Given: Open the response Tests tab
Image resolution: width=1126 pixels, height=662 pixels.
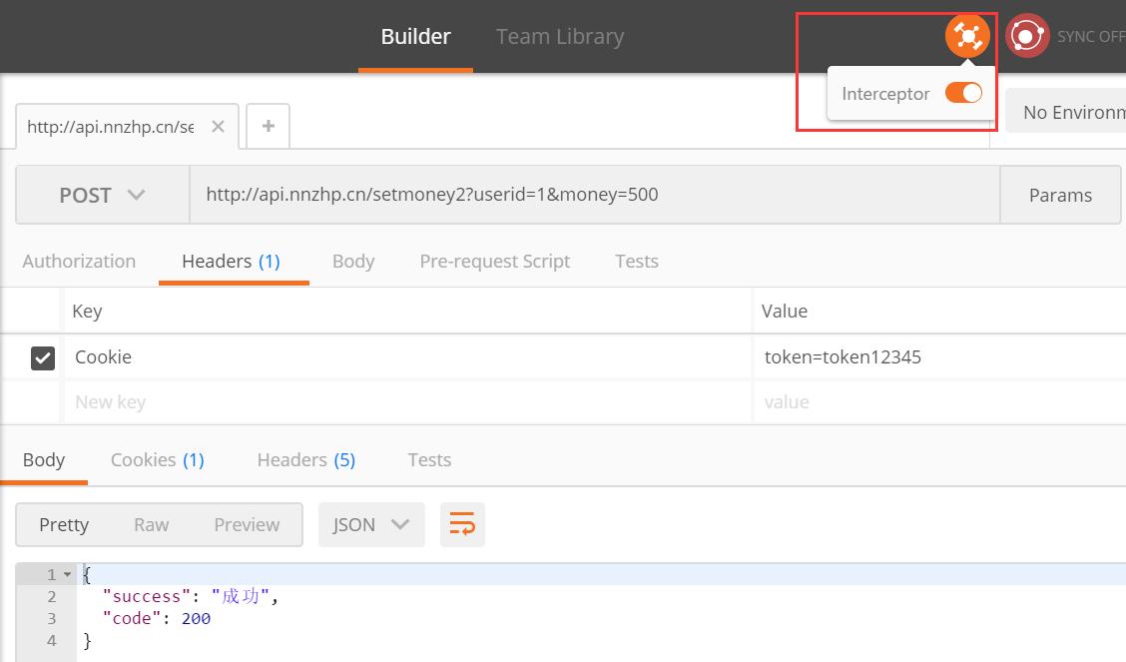Looking at the screenshot, I should point(429,460).
